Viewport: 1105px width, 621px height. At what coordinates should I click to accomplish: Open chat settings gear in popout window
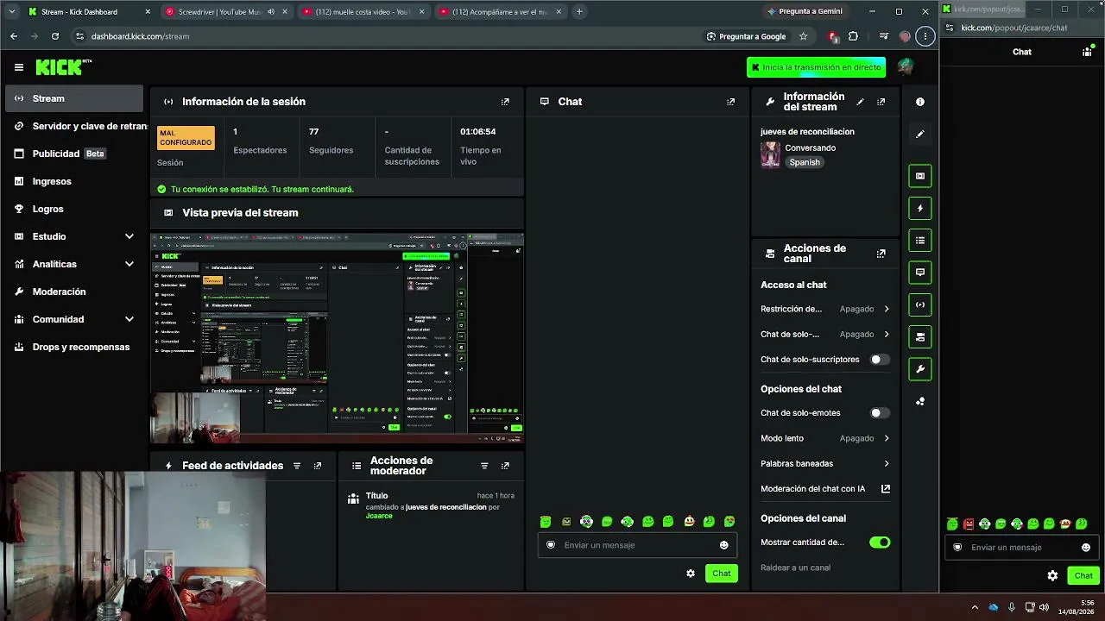coord(1052,575)
